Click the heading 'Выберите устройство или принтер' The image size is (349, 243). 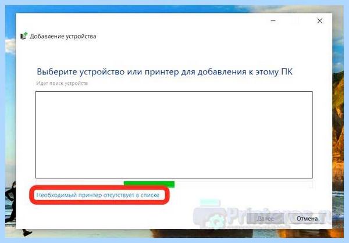[107, 72]
